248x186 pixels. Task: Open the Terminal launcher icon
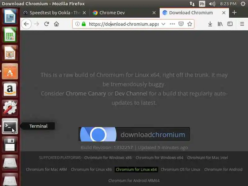[10, 126]
